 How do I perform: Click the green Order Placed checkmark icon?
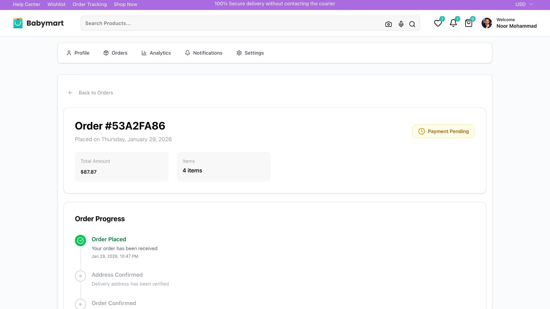tap(80, 241)
